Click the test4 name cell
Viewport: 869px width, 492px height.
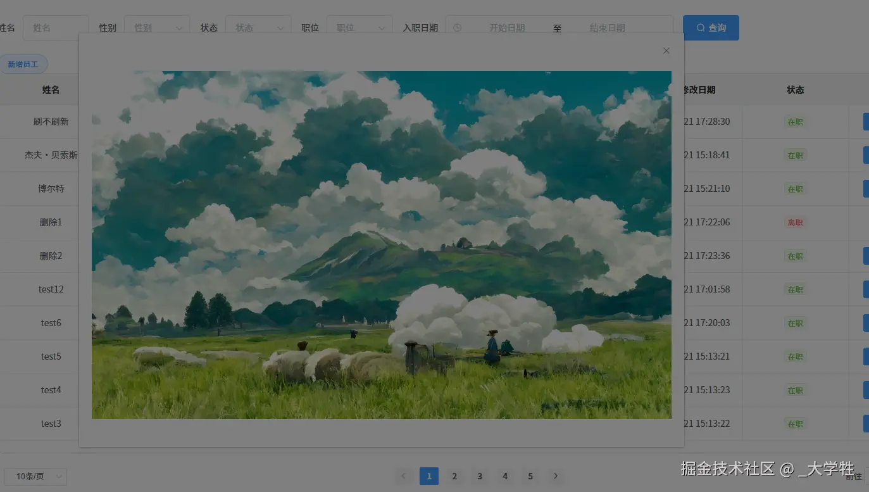click(51, 390)
